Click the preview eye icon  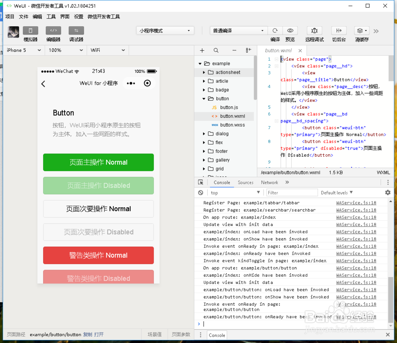tap(290, 31)
